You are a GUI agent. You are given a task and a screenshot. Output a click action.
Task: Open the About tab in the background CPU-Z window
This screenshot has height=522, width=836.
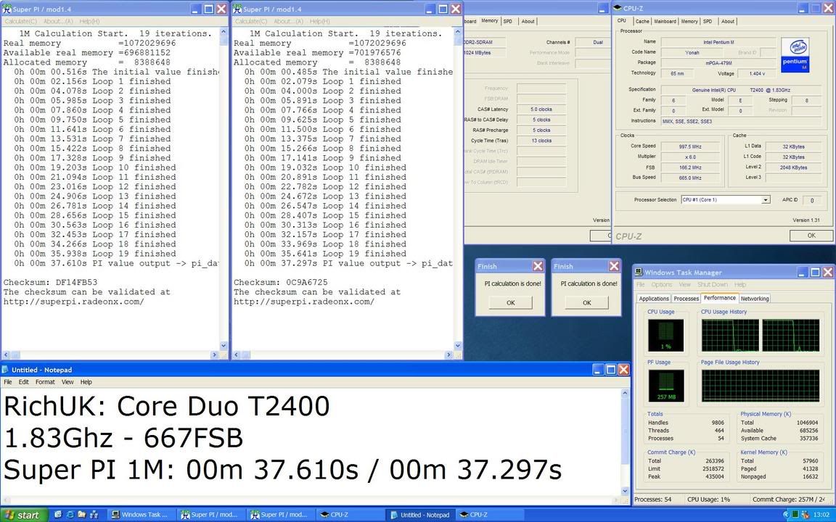point(528,21)
